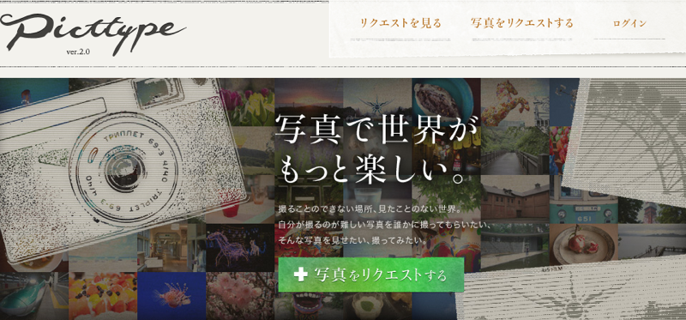The height and width of the screenshot is (320, 686).
Task: Open the wooden bridge forest photo
Action: coord(515,151)
